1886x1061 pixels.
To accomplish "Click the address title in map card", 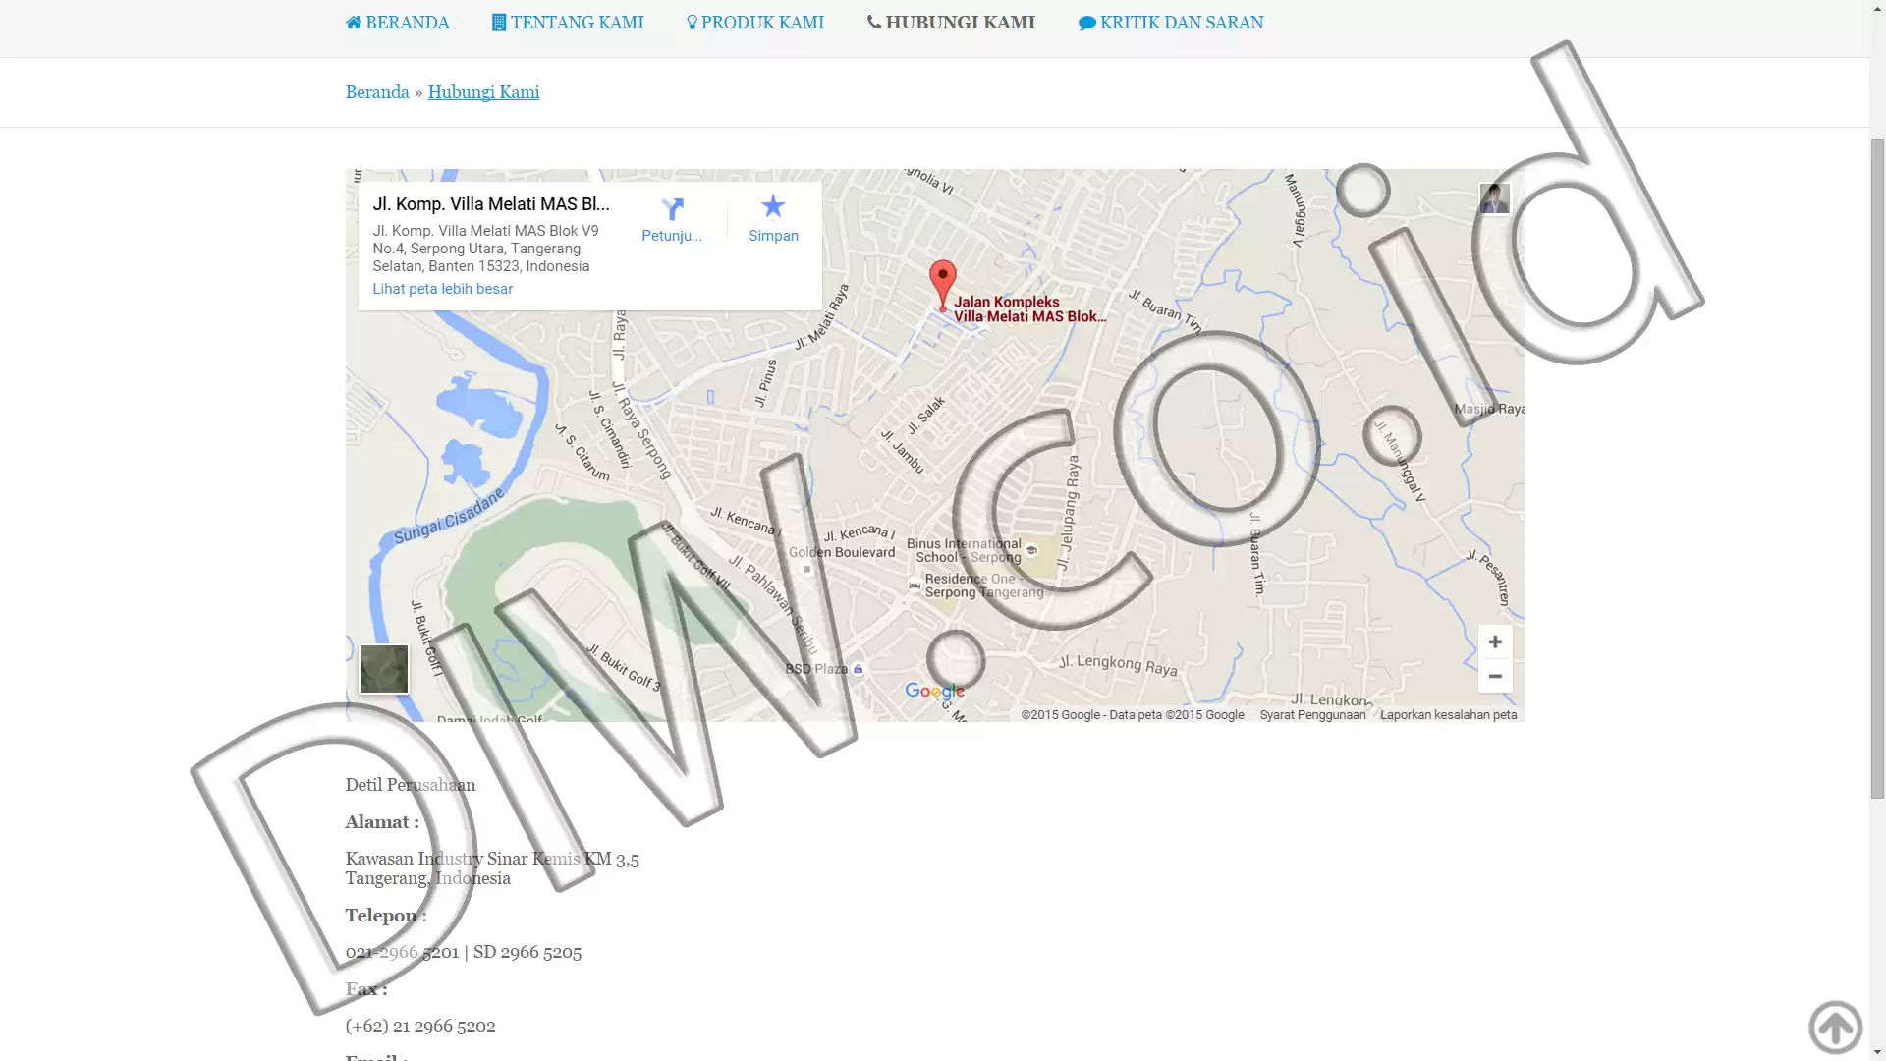I will 491,204.
